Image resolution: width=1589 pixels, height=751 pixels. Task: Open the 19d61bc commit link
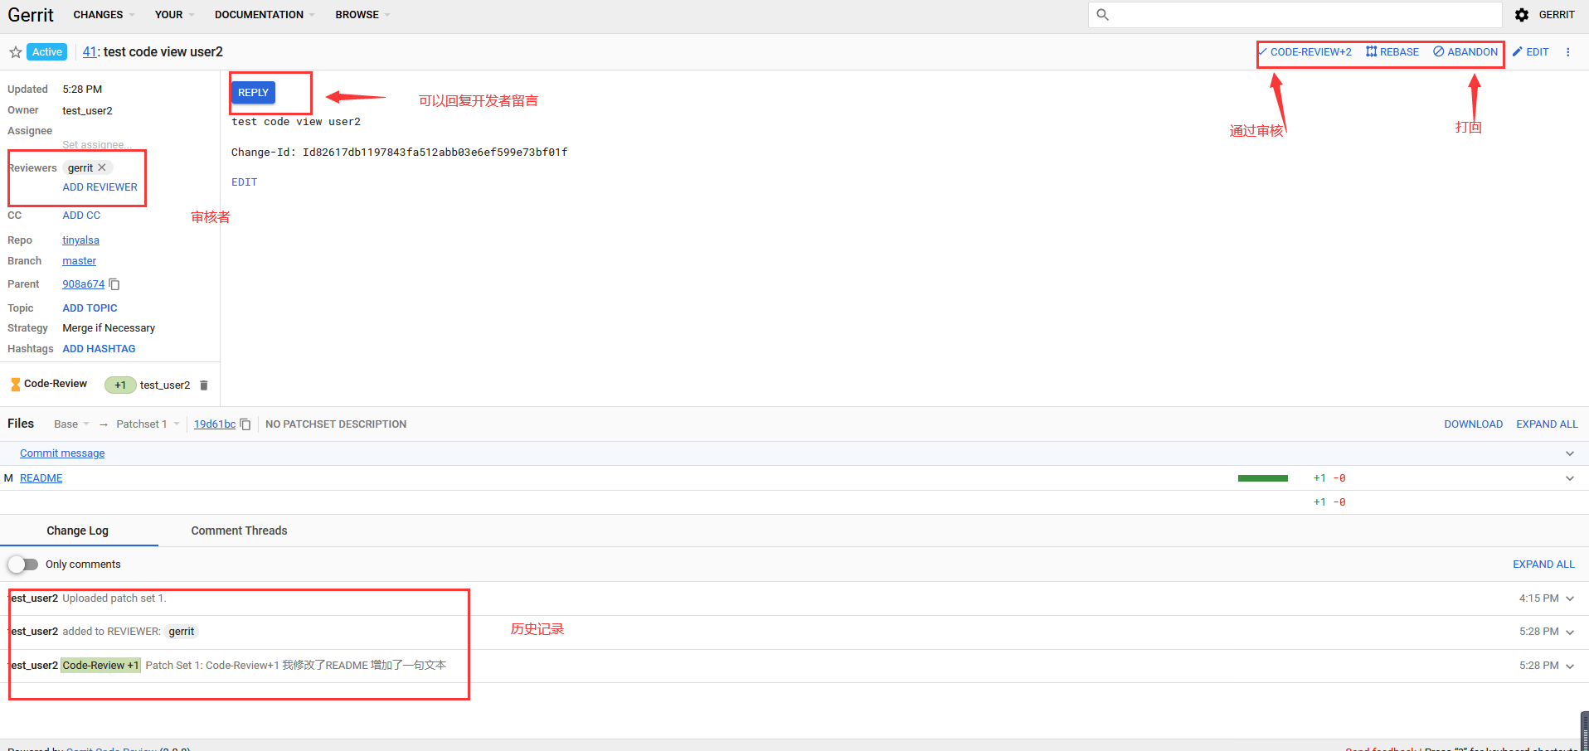pyautogui.click(x=215, y=424)
